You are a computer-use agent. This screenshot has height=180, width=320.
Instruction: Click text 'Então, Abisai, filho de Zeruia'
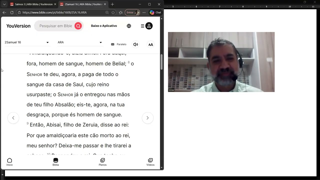tap(59, 125)
